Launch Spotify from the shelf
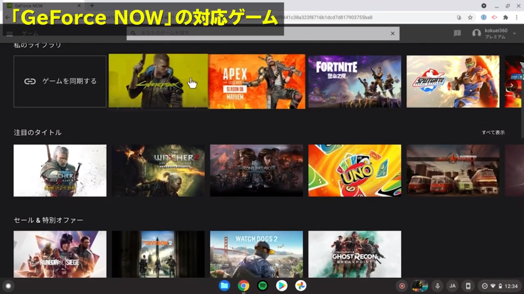The image size is (524, 294). tap(263, 286)
